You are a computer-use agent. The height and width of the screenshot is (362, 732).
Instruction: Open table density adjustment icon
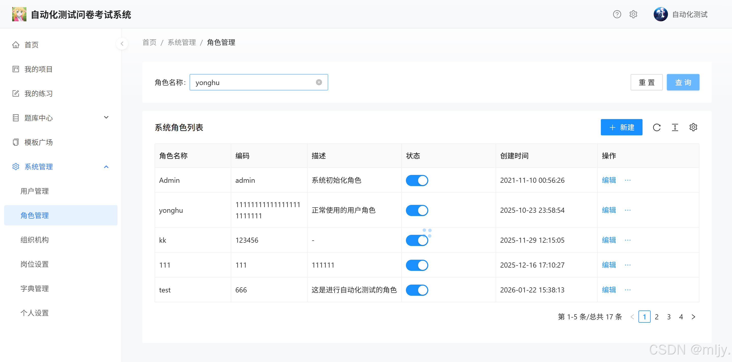pos(675,127)
